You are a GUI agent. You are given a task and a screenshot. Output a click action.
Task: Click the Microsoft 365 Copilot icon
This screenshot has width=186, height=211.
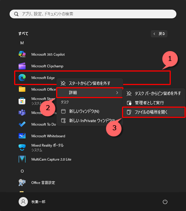[x=22, y=54]
